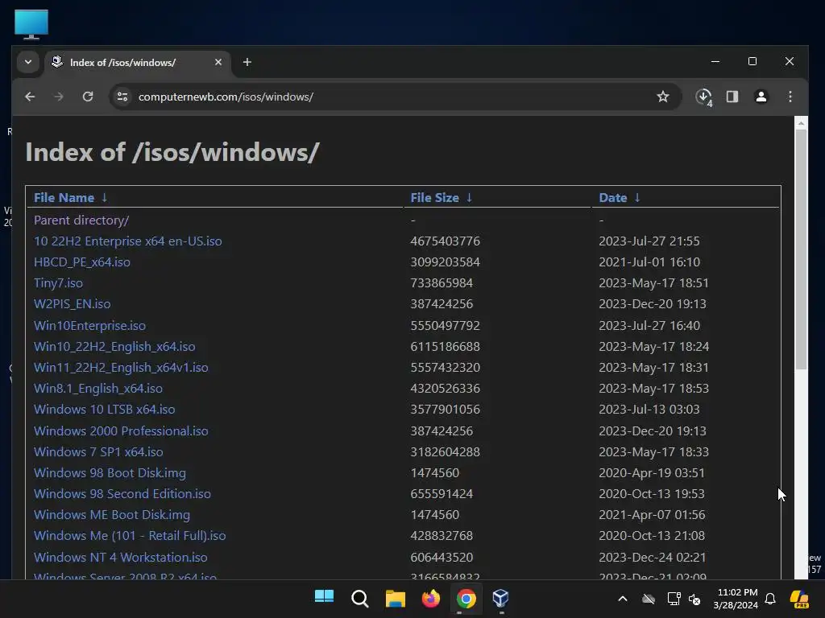Open File Explorer from the taskbar
Image resolution: width=825 pixels, height=618 pixels.
[x=395, y=598]
